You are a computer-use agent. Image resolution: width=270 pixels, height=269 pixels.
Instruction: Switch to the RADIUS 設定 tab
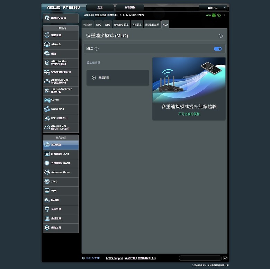(x=121, y=25)
